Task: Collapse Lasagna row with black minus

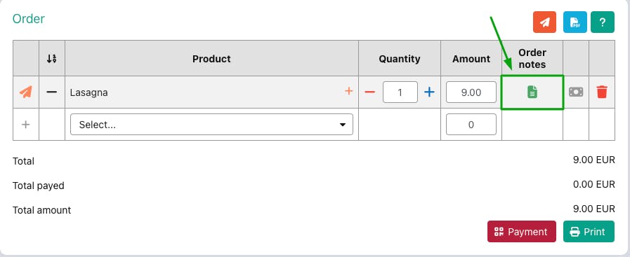Action: [51, 92]
